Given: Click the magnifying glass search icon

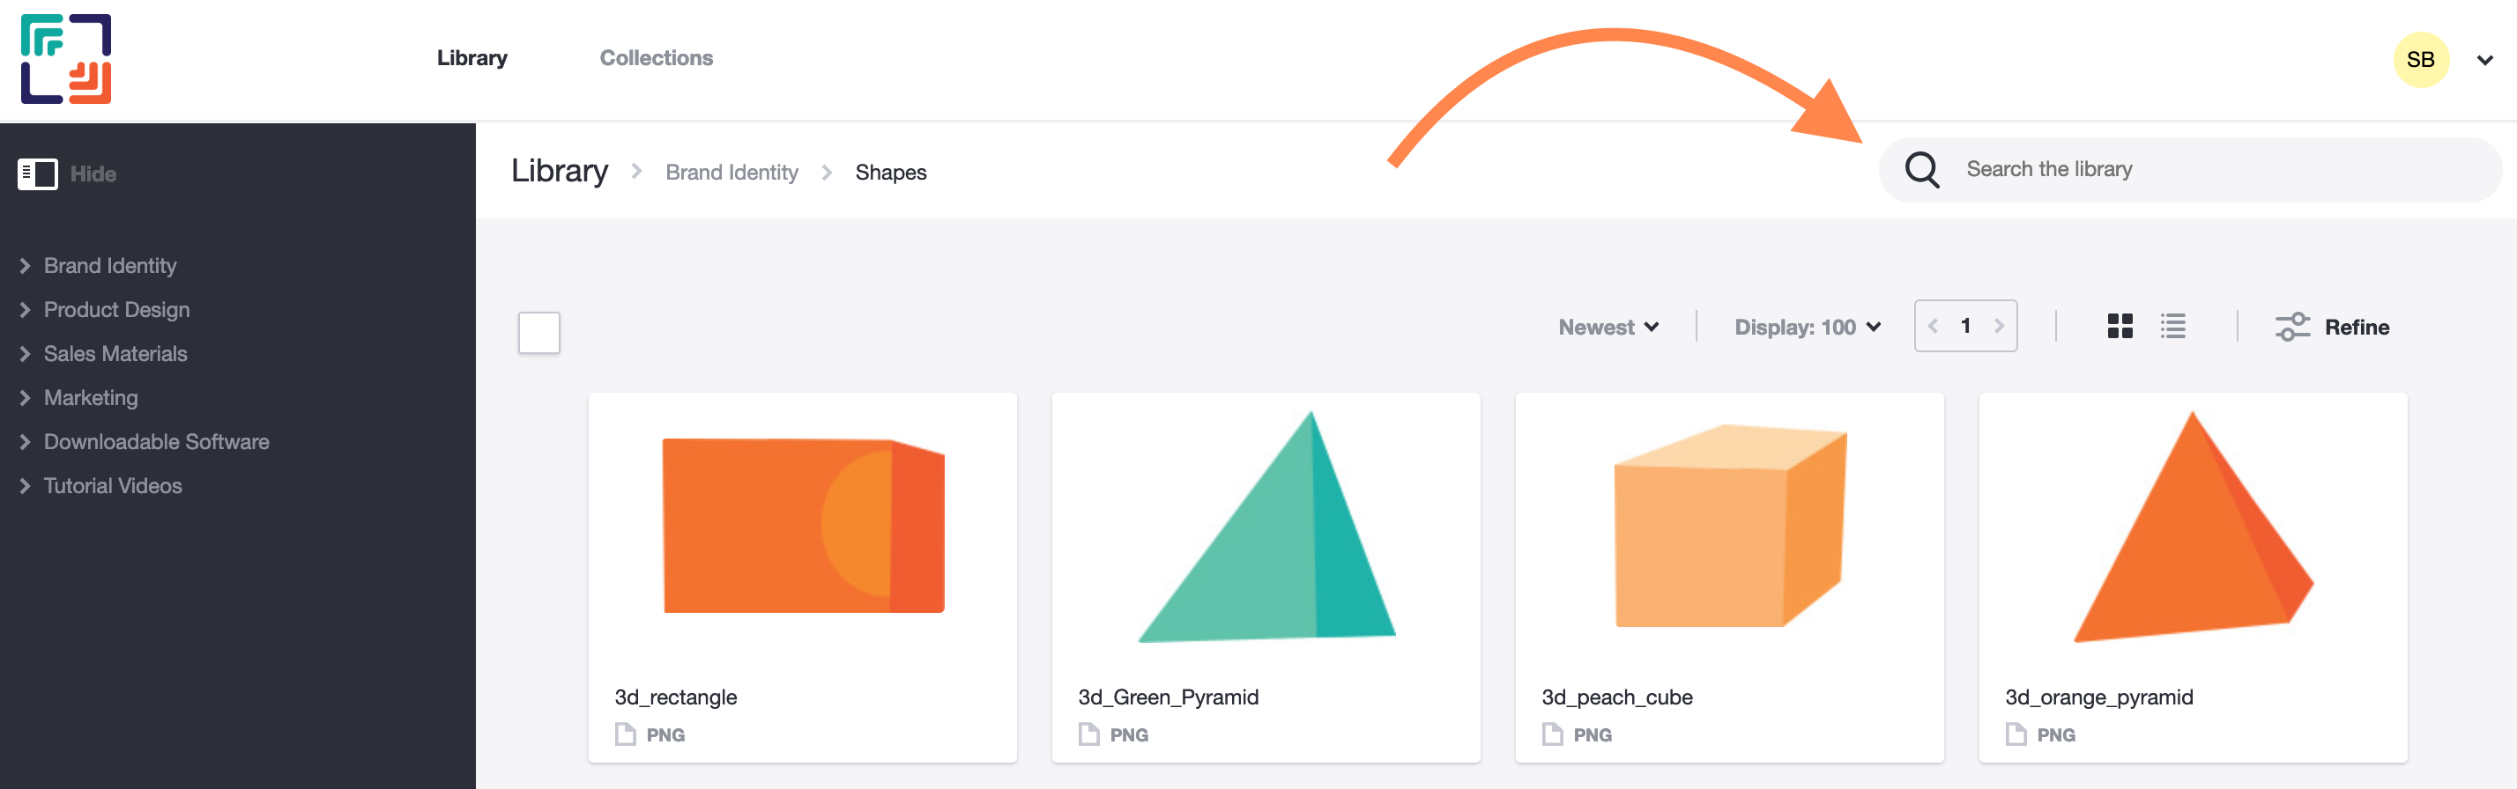Looking at the screenshot, I should click(1921, 170).
